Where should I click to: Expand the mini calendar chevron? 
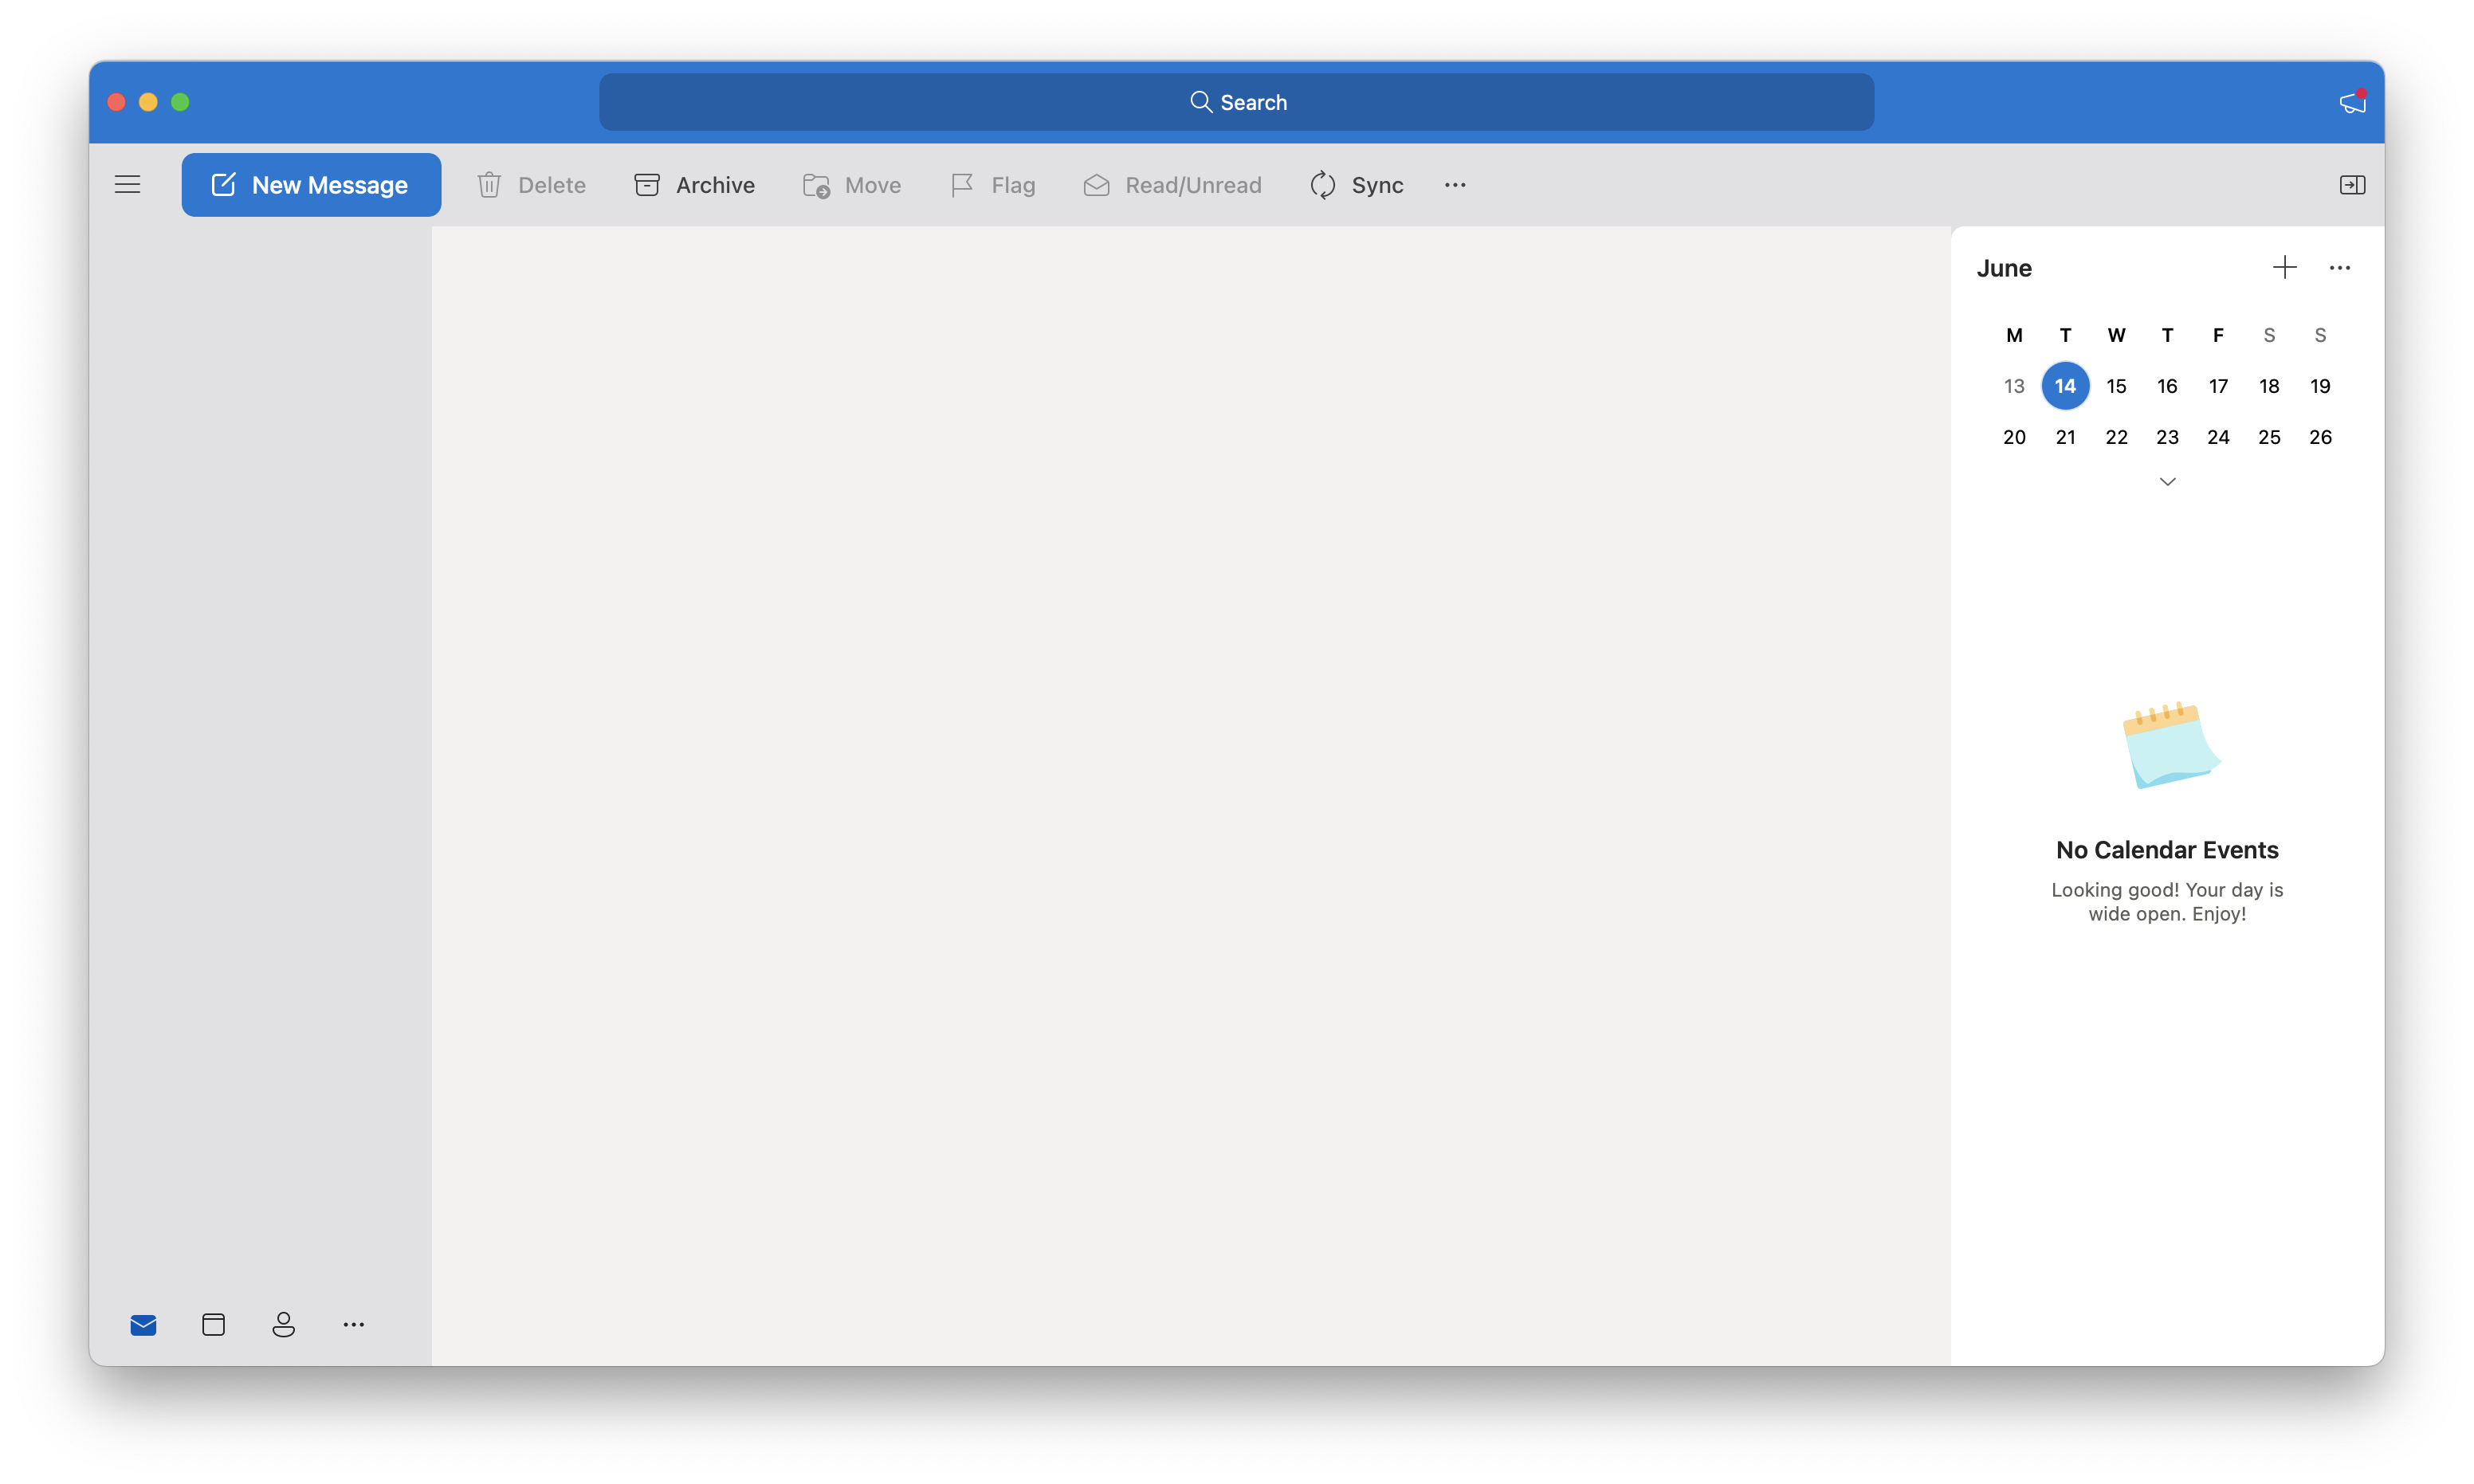2167,482
